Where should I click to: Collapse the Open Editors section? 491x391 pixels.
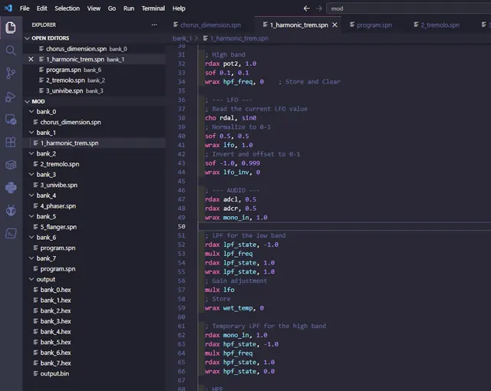(x=27, y=38)
